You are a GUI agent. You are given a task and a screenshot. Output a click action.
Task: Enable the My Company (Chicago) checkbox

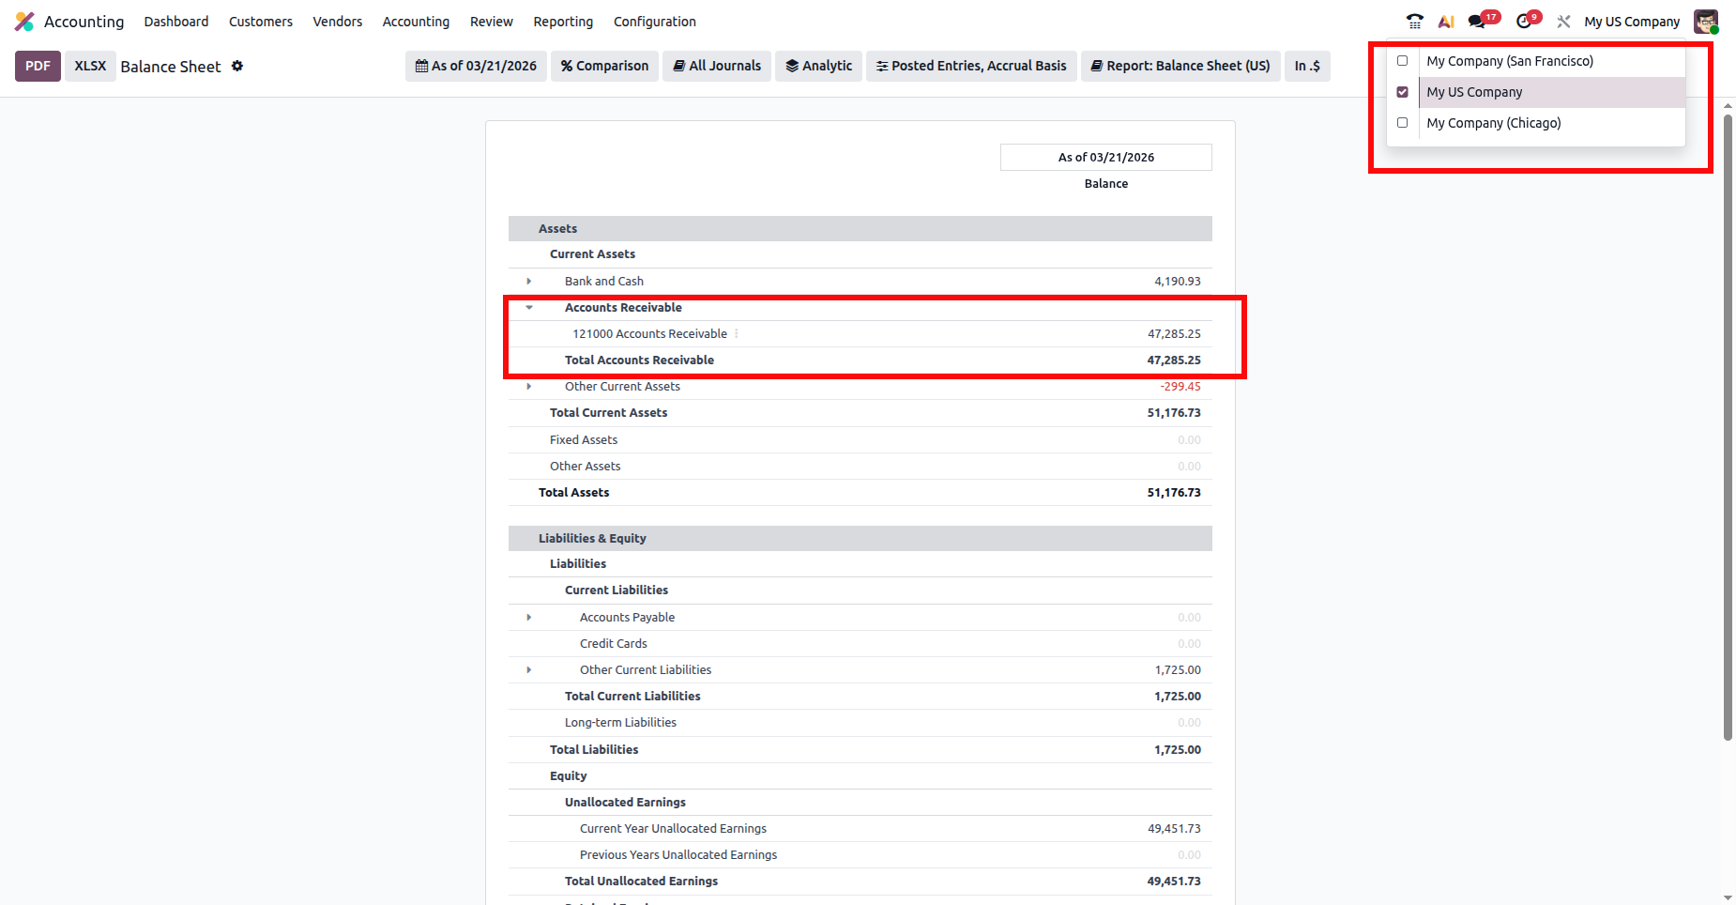pyautogui.click(x=1403, y=123)
